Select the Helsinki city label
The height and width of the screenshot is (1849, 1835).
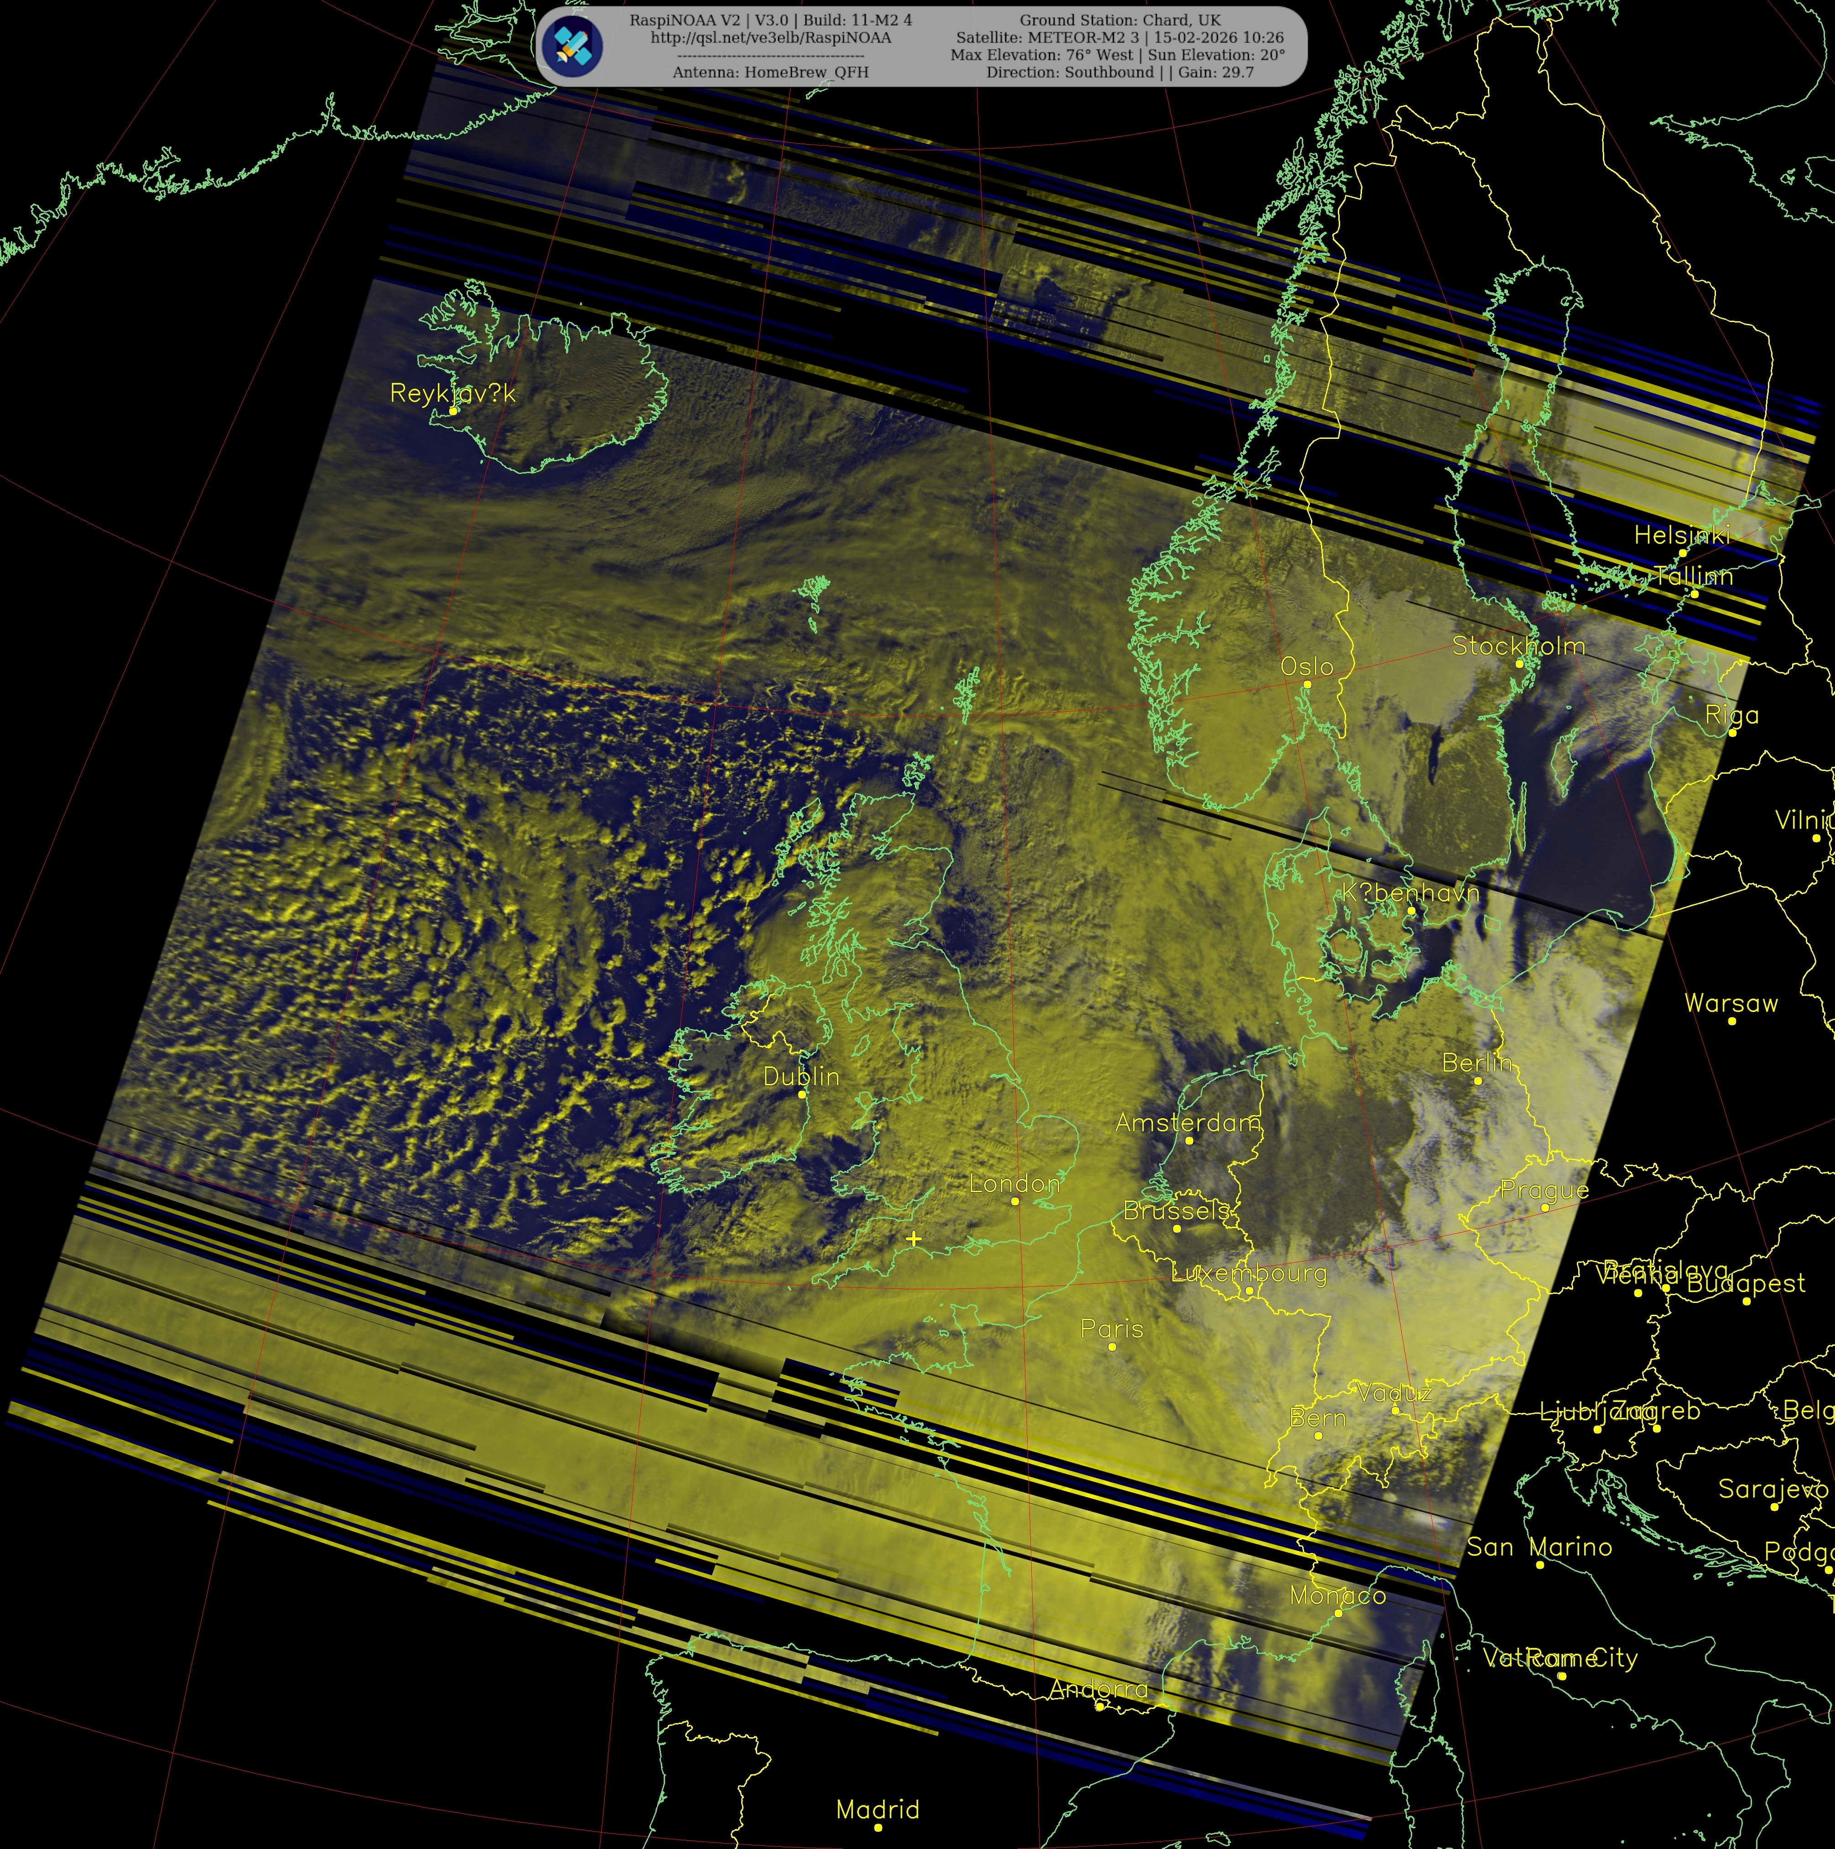(x=1682, y=535)
